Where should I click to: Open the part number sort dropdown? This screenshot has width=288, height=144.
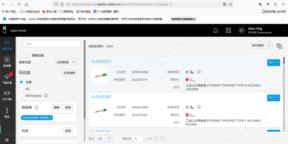pos(261,46)
